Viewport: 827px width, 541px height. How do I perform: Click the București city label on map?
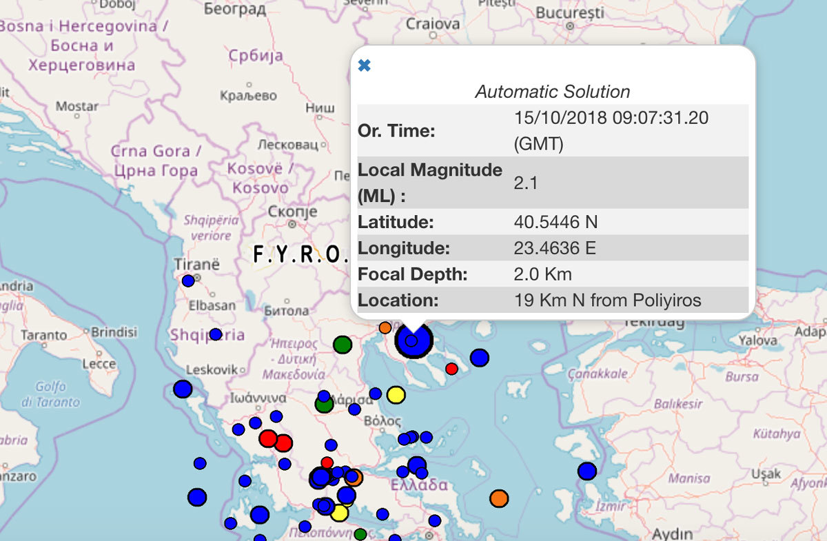(x=570, y=12)
